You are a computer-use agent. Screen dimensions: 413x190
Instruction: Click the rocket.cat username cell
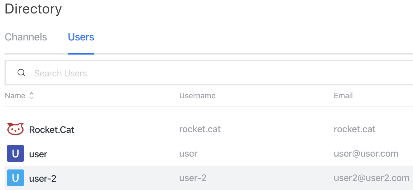pyautogui.click(x=200, y=129)
